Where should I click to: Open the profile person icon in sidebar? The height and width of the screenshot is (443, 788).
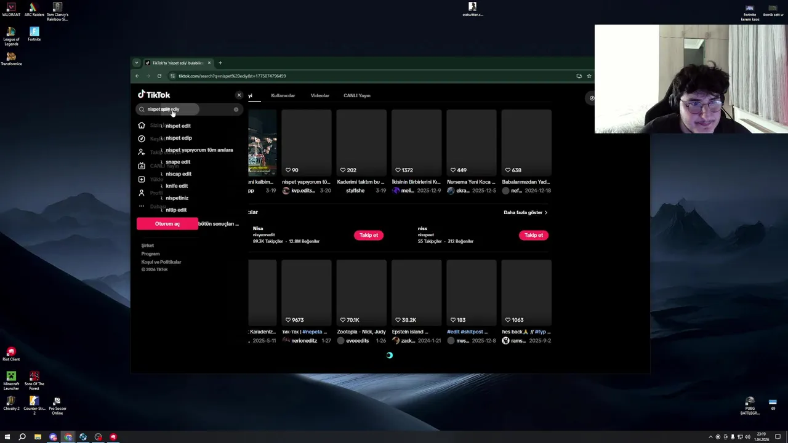(142, 193)
